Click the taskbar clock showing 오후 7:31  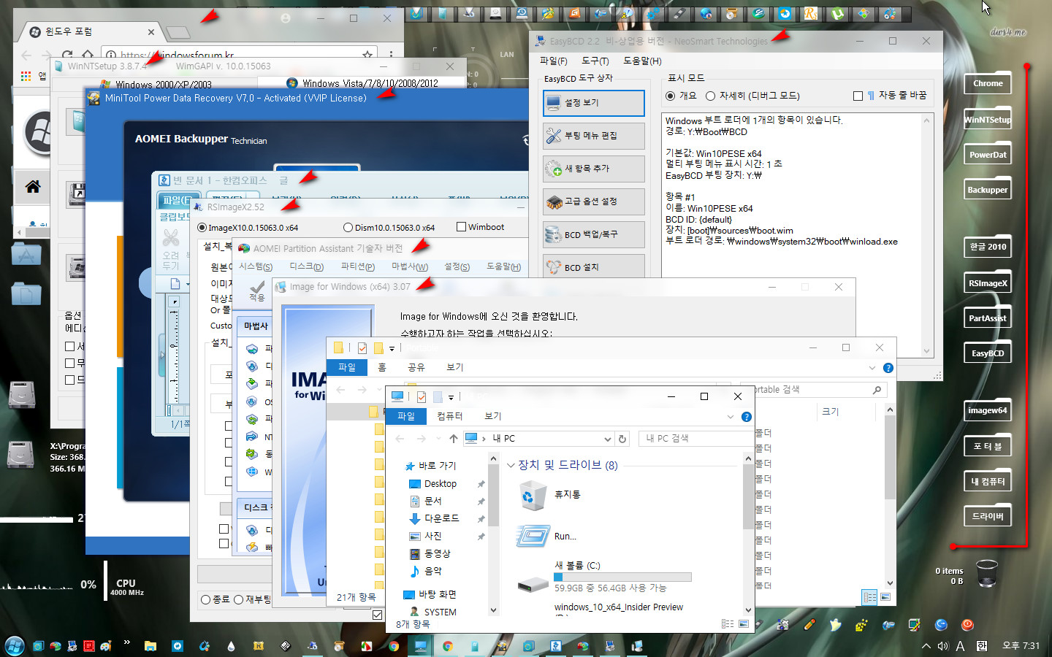pos(1021,646)
